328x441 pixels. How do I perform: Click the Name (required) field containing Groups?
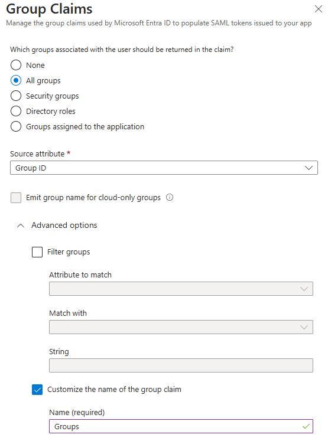pos(181,426)
